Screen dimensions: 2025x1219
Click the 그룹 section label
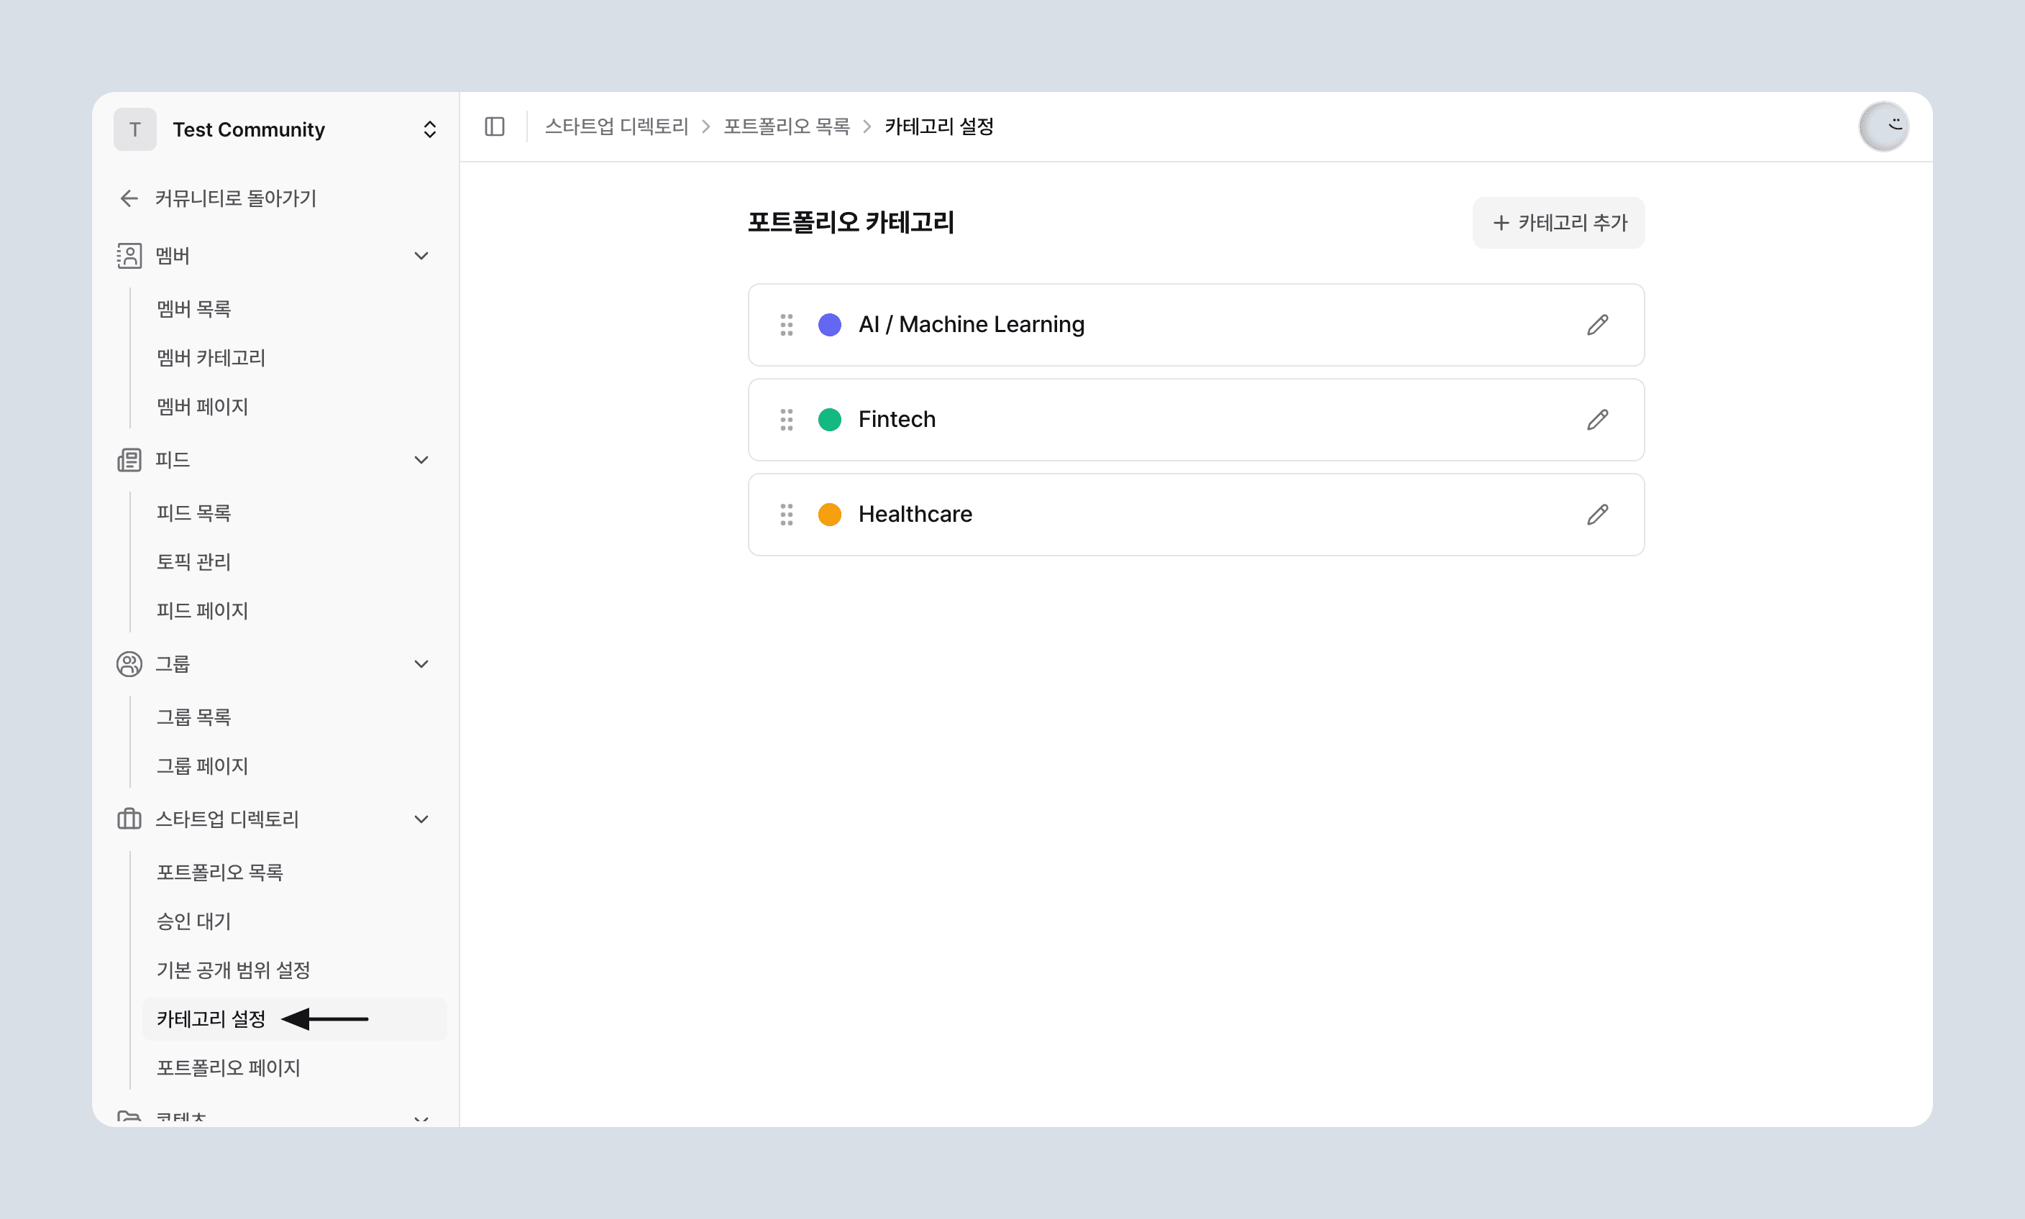pos(173,663)
